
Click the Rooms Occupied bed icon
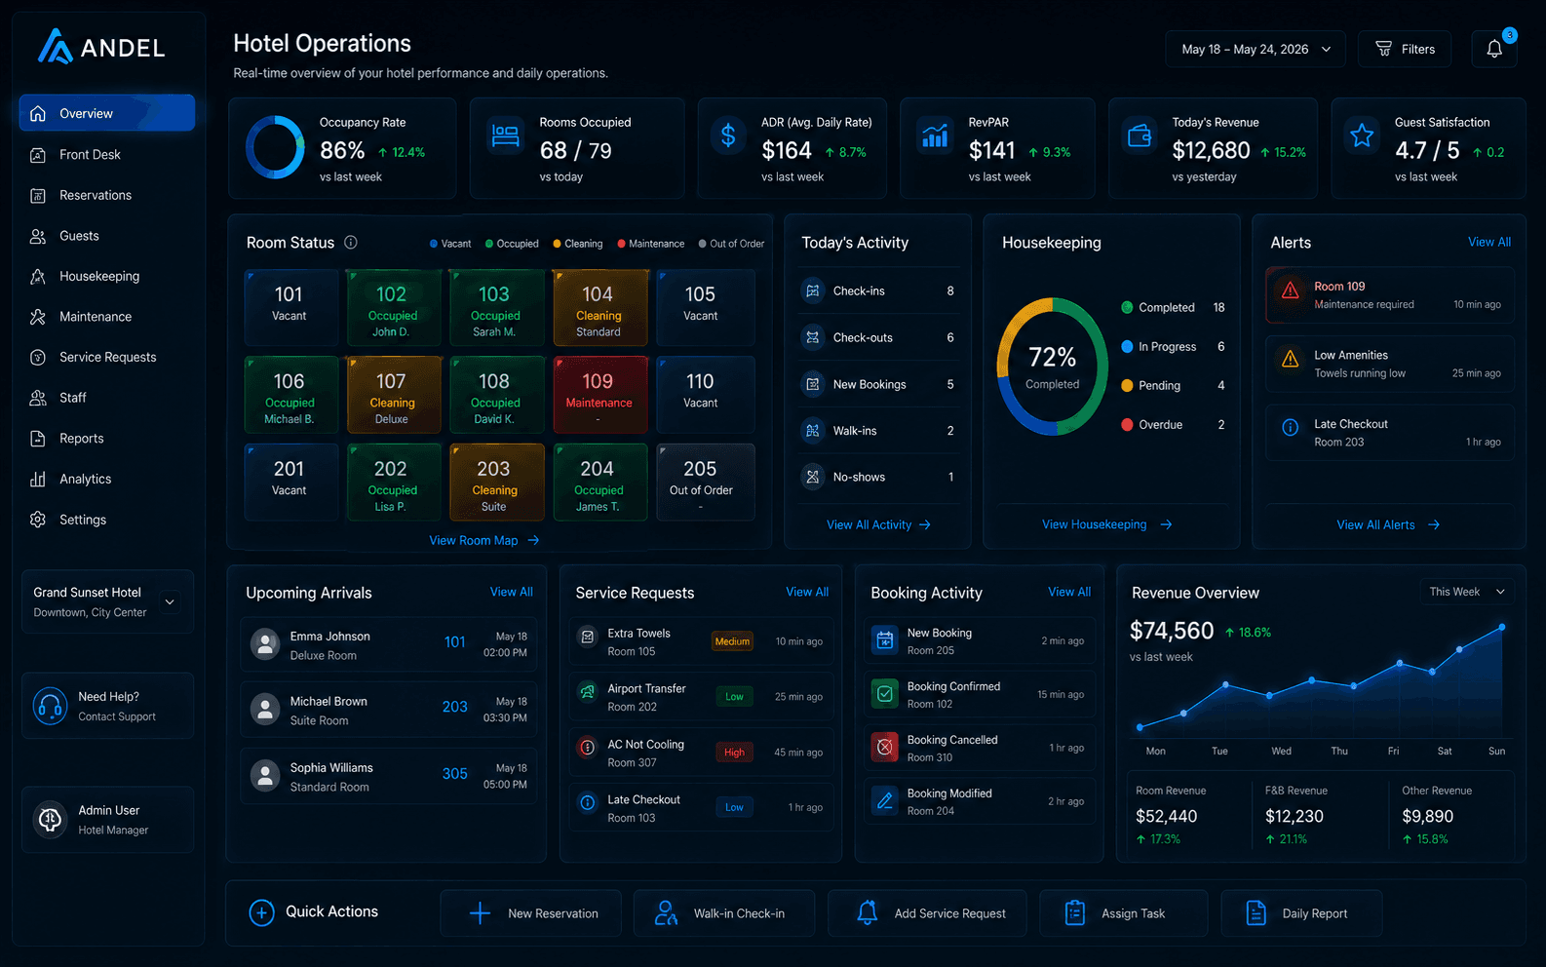pos(505,135)
